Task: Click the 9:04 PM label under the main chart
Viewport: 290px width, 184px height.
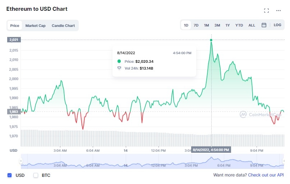Action: click(257, 151)
